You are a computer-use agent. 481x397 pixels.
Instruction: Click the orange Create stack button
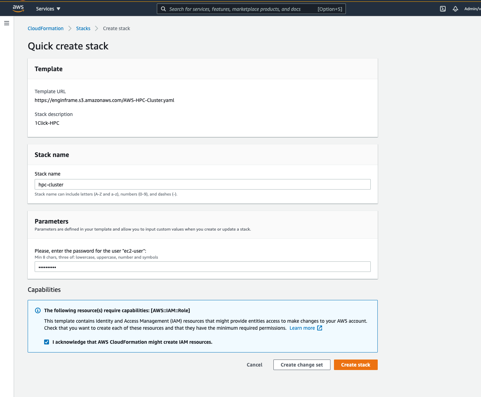[x=356, y=365]
